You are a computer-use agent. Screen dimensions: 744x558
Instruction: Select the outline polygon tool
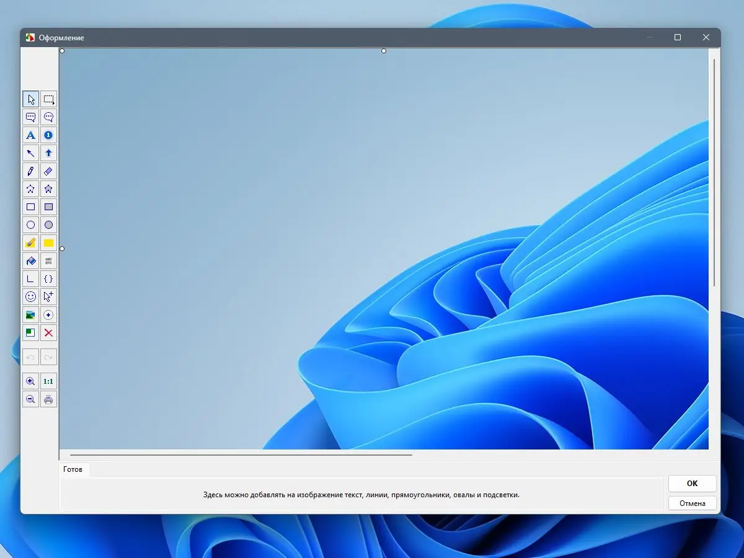[x=30, y=189]
